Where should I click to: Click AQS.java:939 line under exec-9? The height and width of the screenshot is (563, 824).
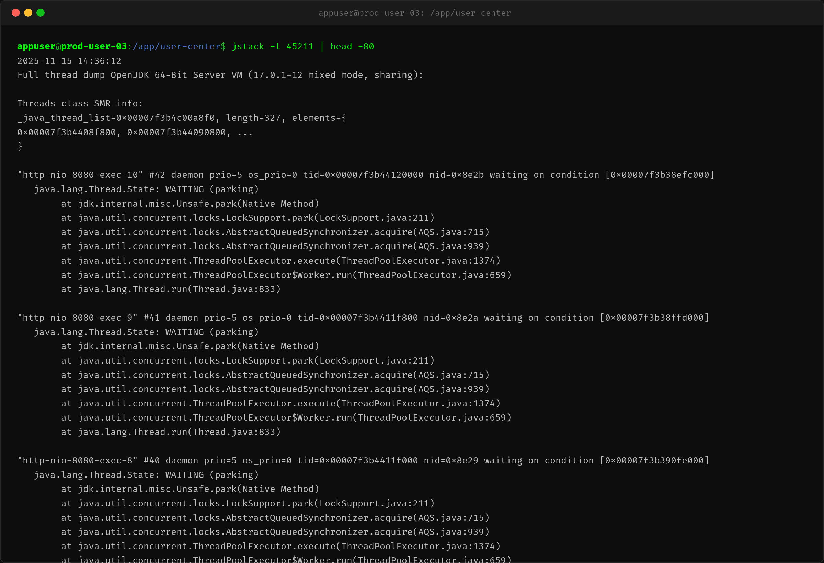[x=275, y=389]
